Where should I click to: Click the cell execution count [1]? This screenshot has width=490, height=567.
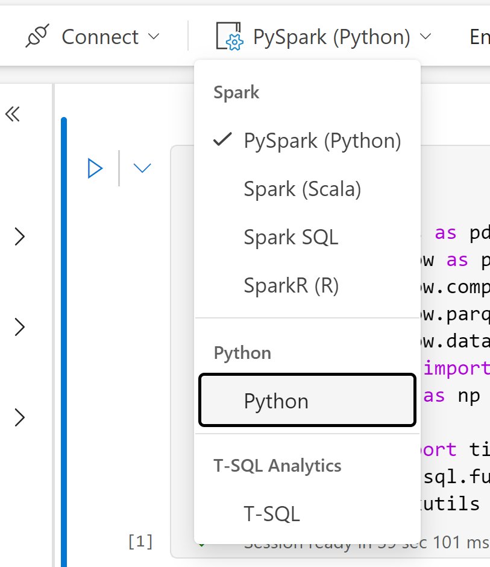[x=140, y=541]
